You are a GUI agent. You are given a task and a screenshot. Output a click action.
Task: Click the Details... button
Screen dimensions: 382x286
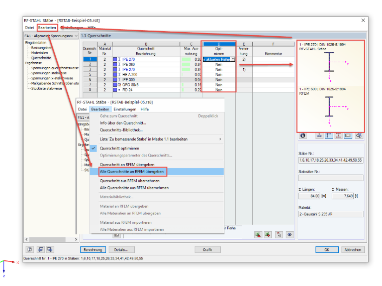[121, 250]
